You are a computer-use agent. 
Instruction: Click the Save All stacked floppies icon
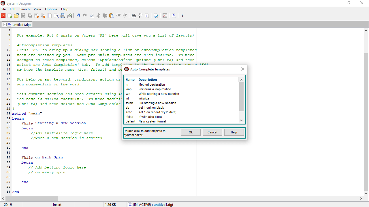pyautogui.click(x=30, y=16)
